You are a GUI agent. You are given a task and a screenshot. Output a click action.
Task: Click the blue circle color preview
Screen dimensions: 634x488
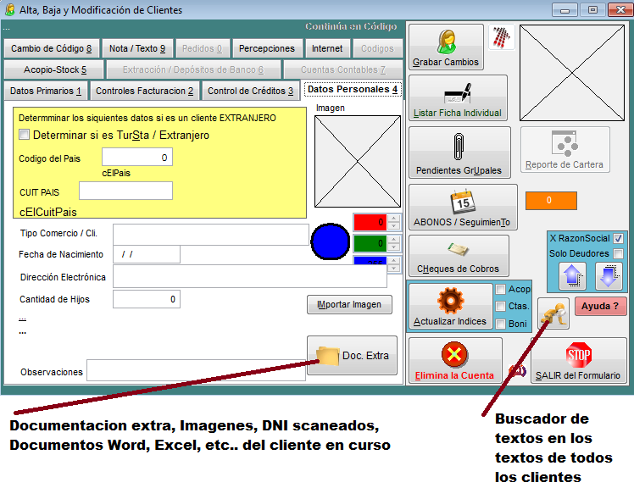pyautogui.click(x=329, y=241)
